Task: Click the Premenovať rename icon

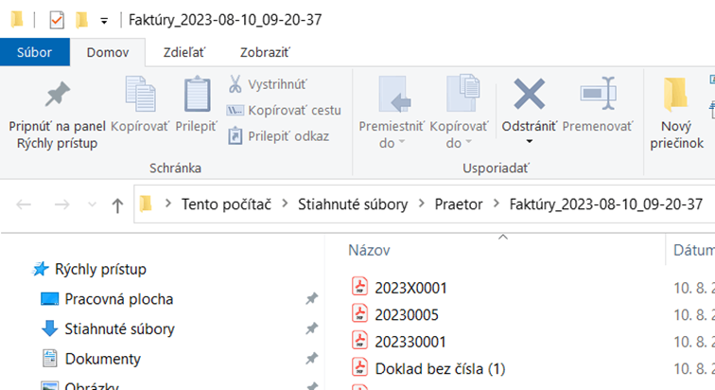Action: coord(598,95)
